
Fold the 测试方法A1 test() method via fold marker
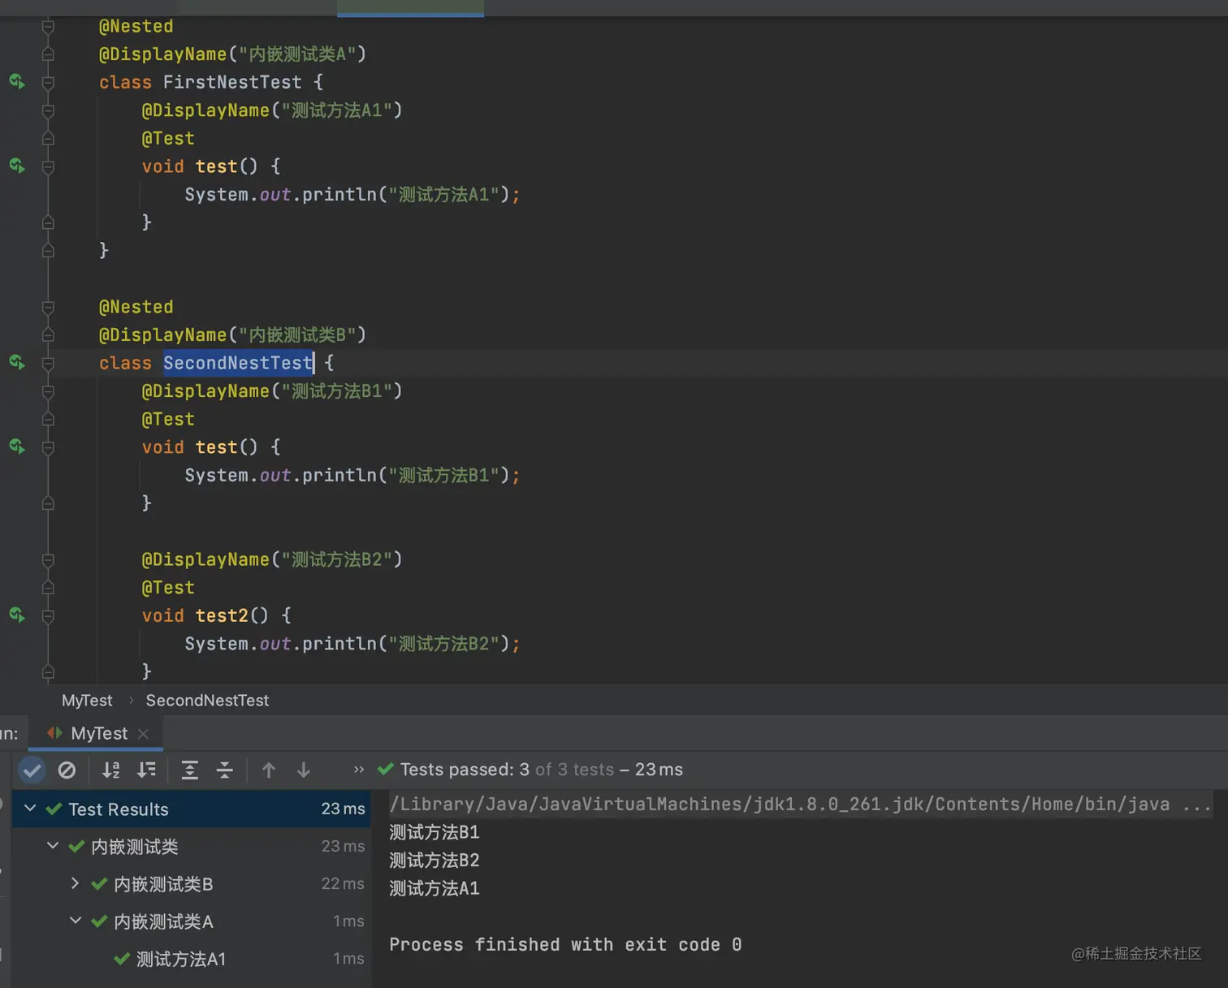tap(48, 166)
